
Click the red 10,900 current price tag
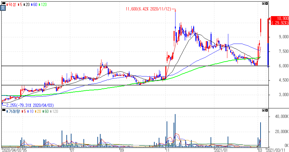tap(280, 21)
